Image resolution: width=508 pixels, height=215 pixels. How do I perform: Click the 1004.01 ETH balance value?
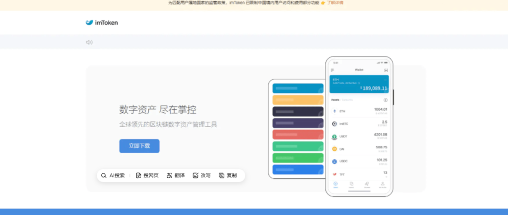(x=381, y=109)
